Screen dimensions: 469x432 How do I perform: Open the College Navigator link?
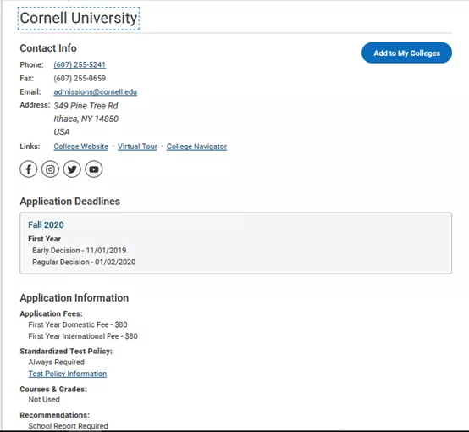(196, 147)
